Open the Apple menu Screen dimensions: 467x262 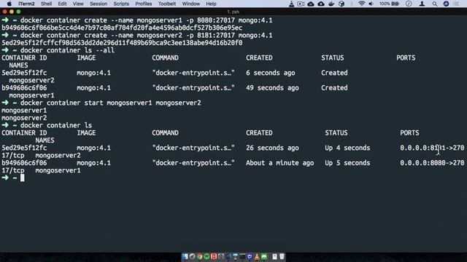click(9, 4)
